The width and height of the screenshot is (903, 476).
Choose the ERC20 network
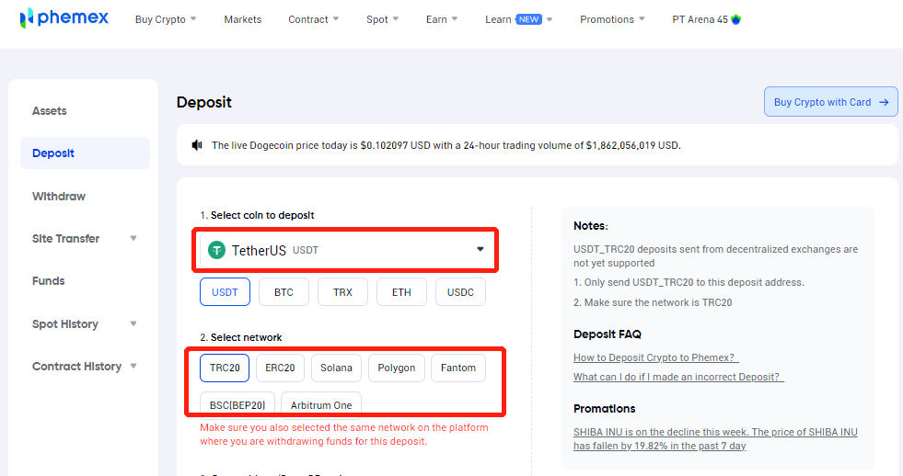coord(280,368)
